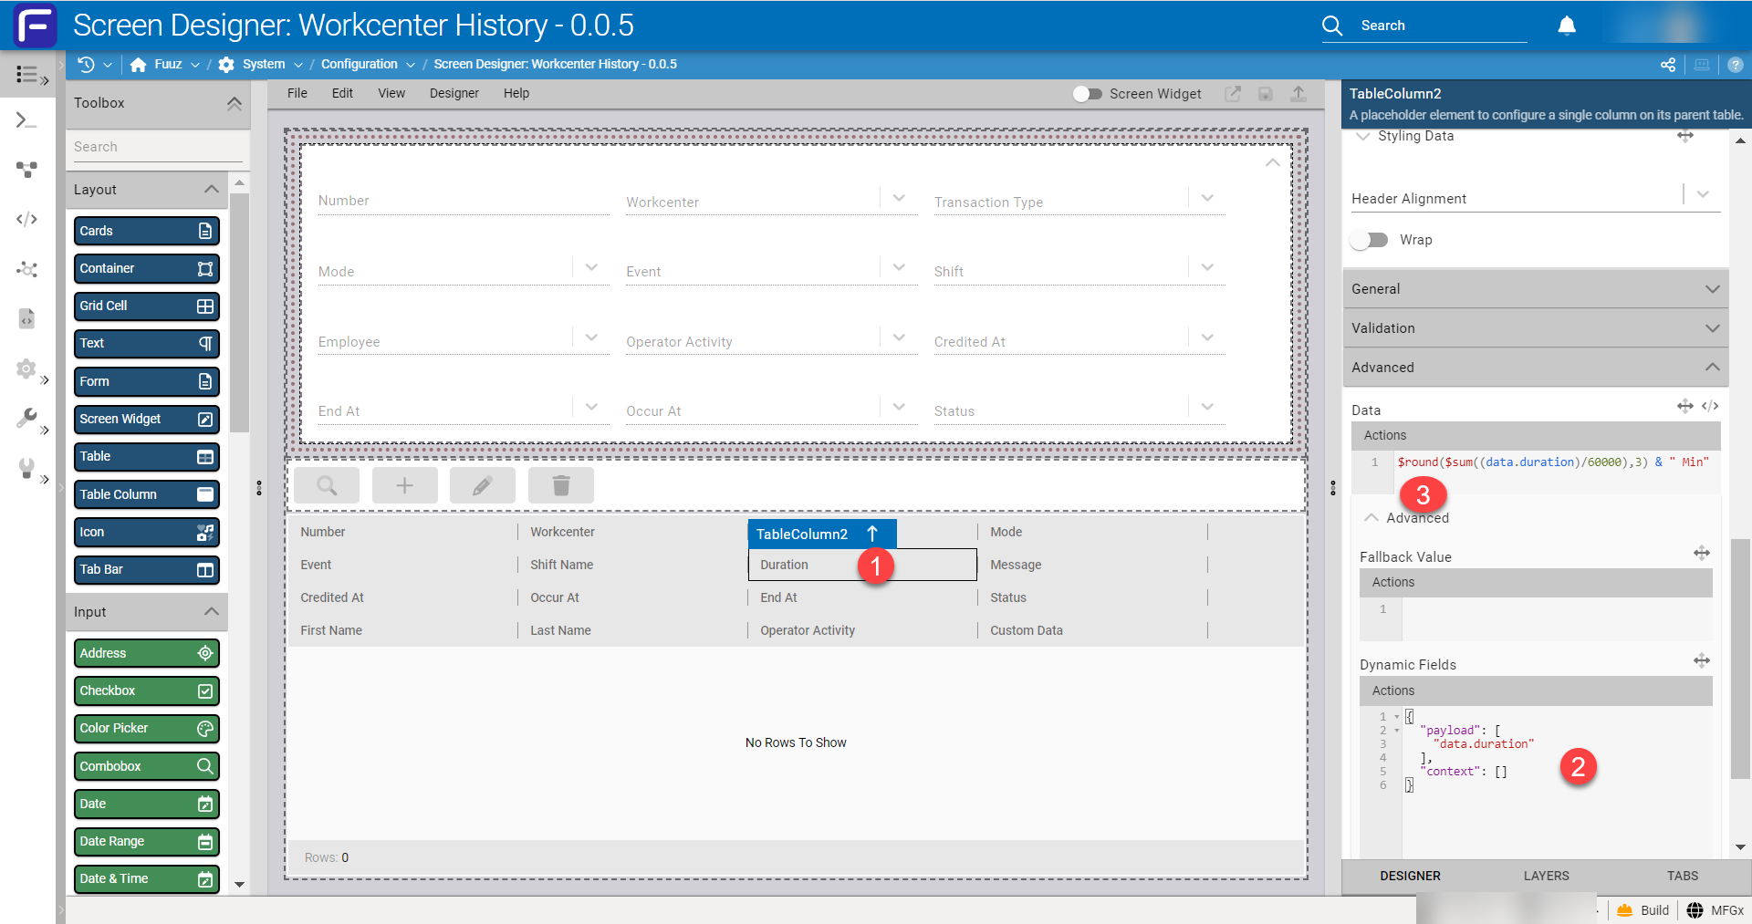
Task: Collapse the Layout toolbox group
Action: tap(212, 190)
